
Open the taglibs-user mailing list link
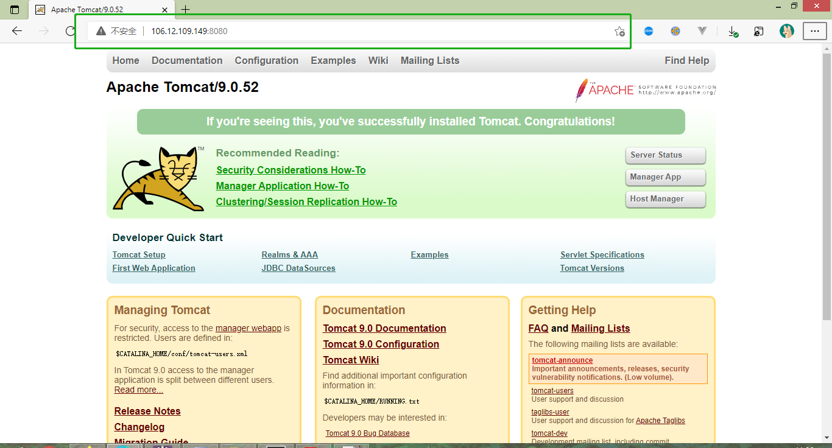pyautogui.click(x=551, y=412)
